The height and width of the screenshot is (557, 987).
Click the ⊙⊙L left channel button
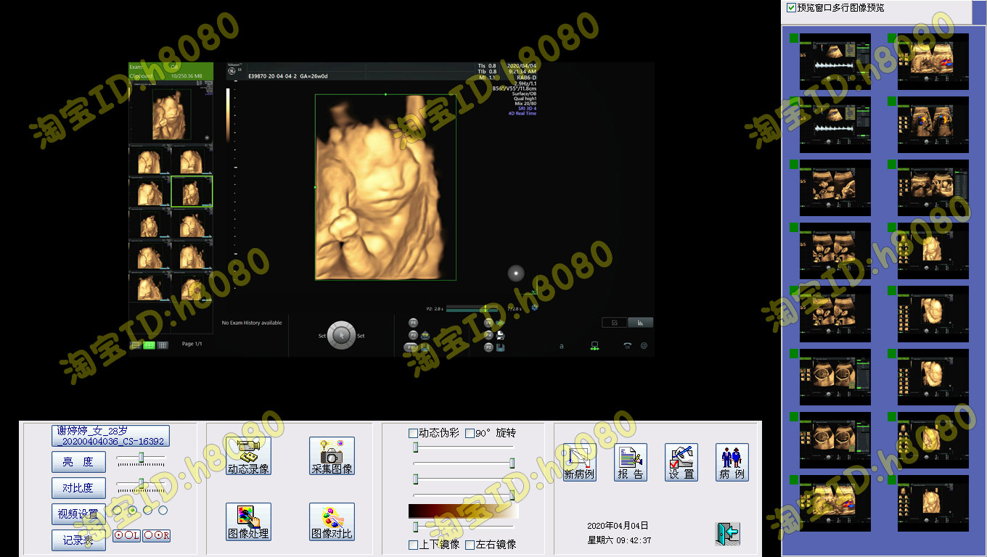coord(126,535)
